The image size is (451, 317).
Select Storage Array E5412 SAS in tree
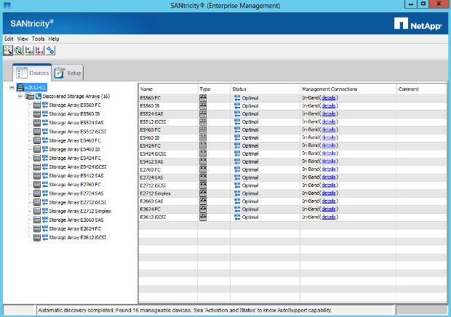pyautogui.click(x=76, y=176)
